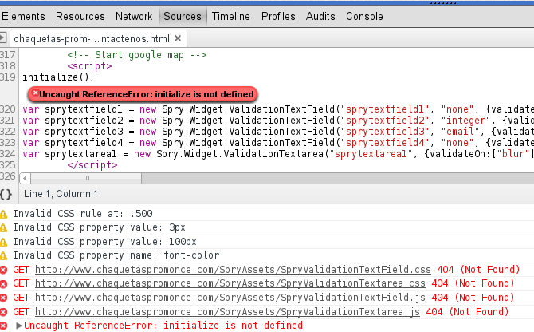Click line number 319 in the gutter

8,77
